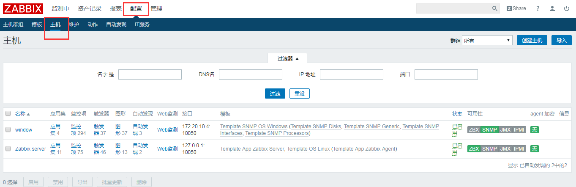
Task: Open the window host link
Action: (24, 130)
